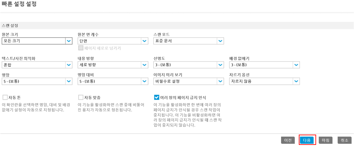
Task: Open the 스캔 모드 dropdown
Action: (x=220, y=41)
